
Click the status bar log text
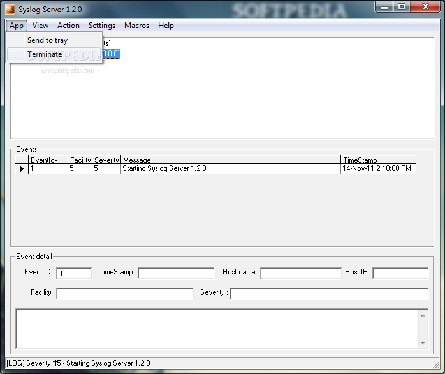[78, 363]
